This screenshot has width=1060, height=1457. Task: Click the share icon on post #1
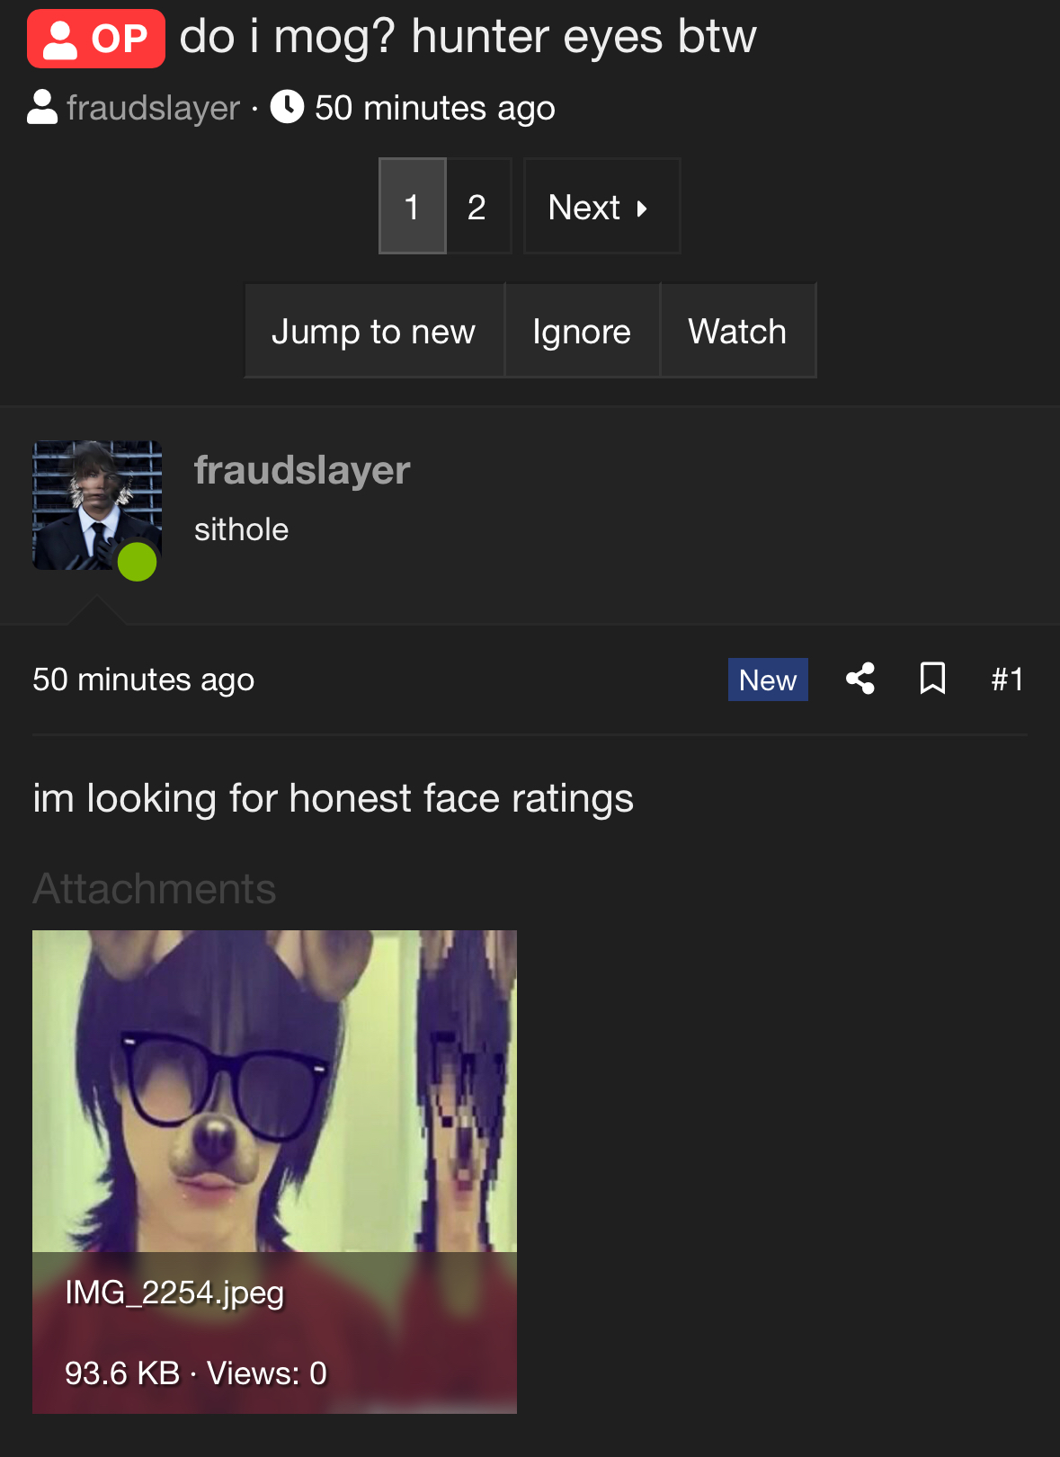click(x=860, y=679)
